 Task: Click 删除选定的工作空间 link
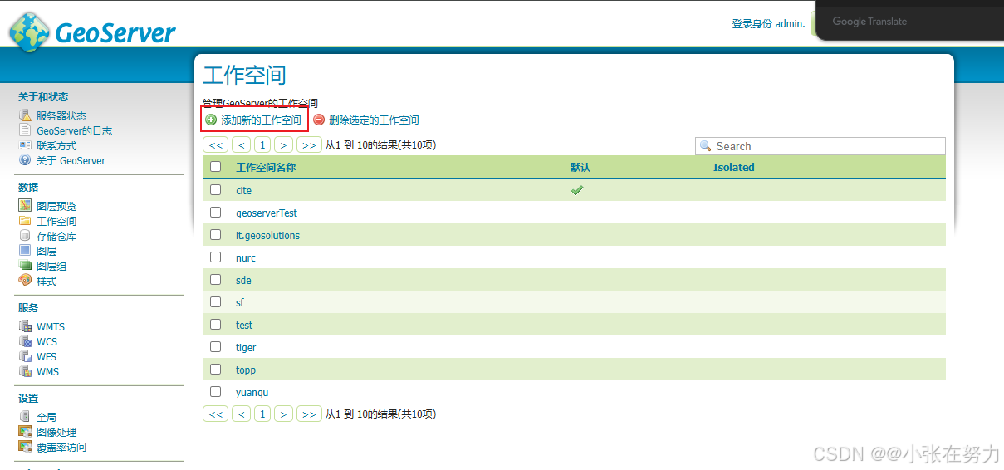pyautogui.click(x=374, y=120)
